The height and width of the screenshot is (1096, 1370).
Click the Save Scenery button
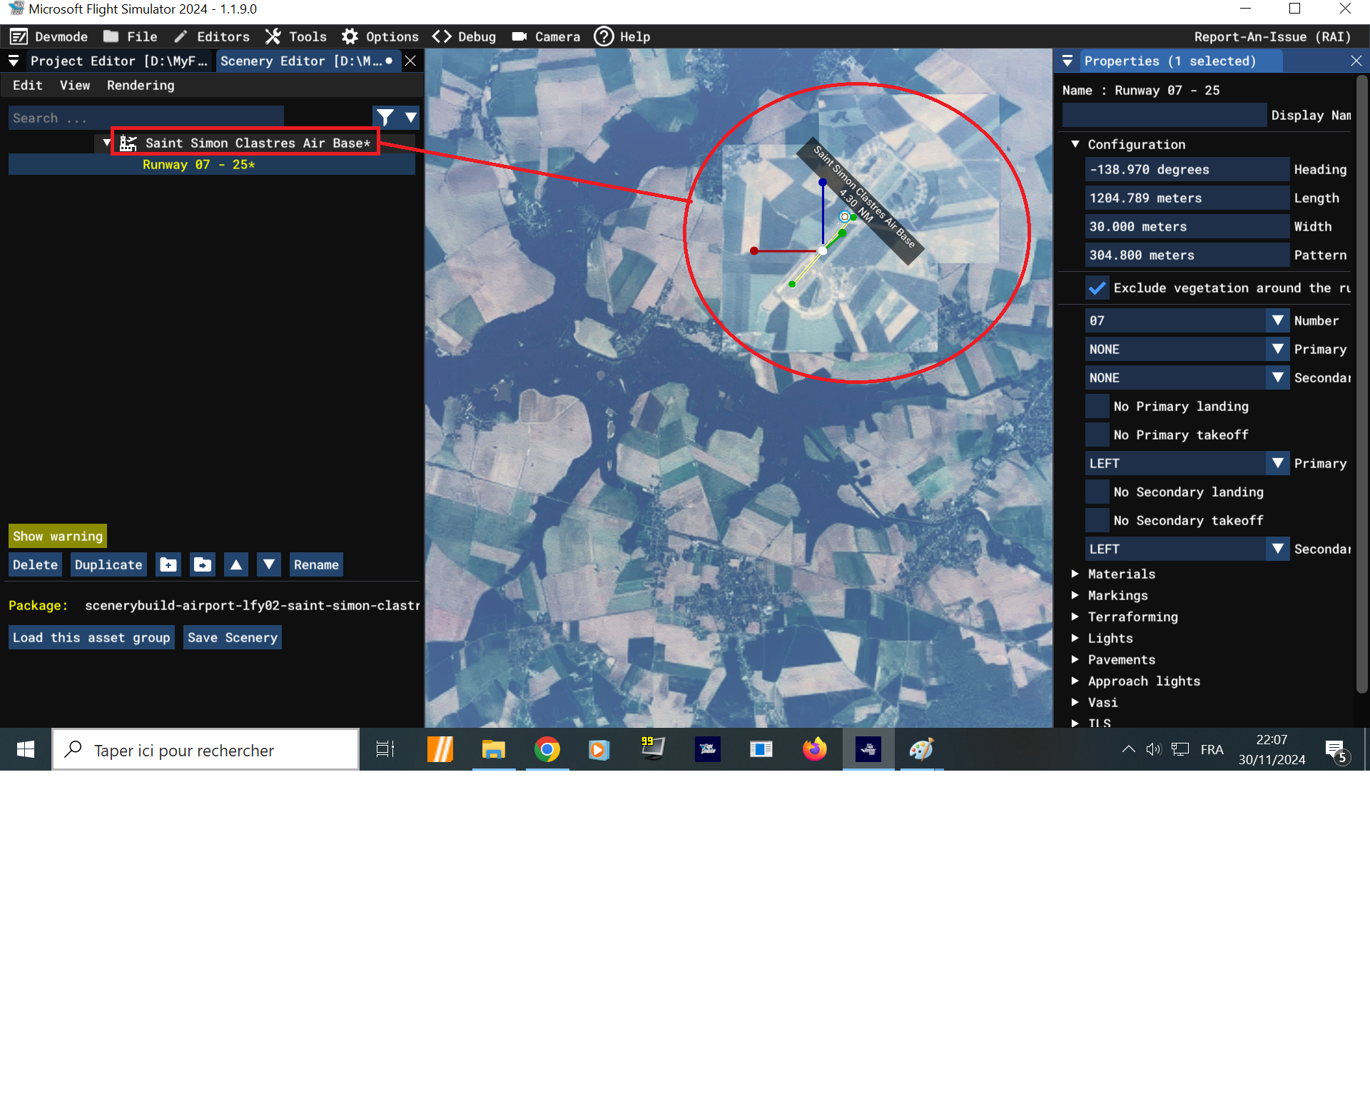(x=233, y=638)
